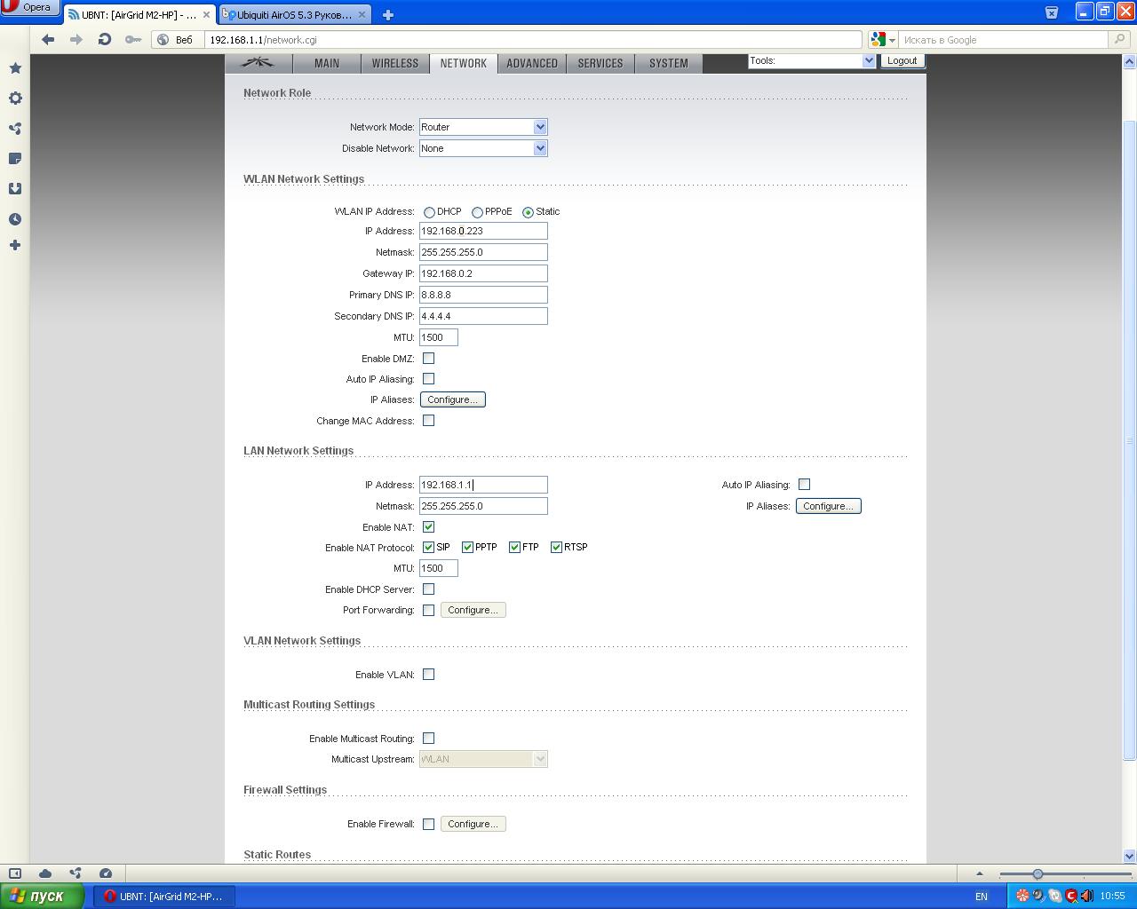Add a panel with the sidebar plus
1137x909 pixels.
point(15,245)
